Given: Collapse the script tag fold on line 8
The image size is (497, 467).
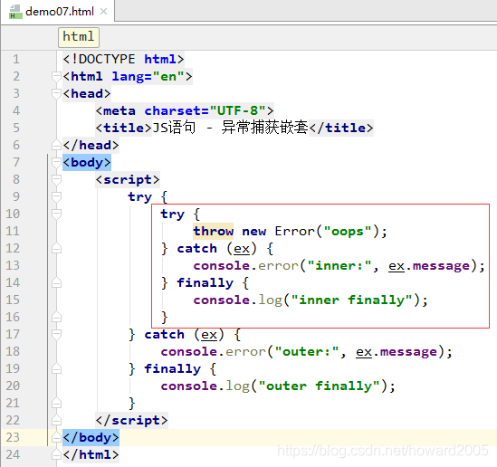Looking at the screenshot, I should 56,179.
